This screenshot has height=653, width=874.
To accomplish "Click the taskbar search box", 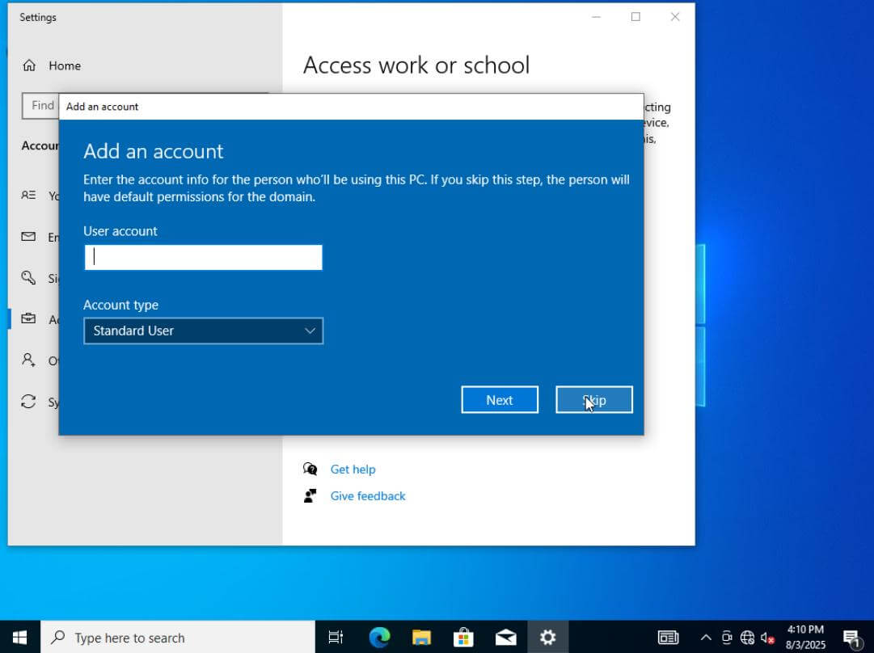I will coord(178,637).
